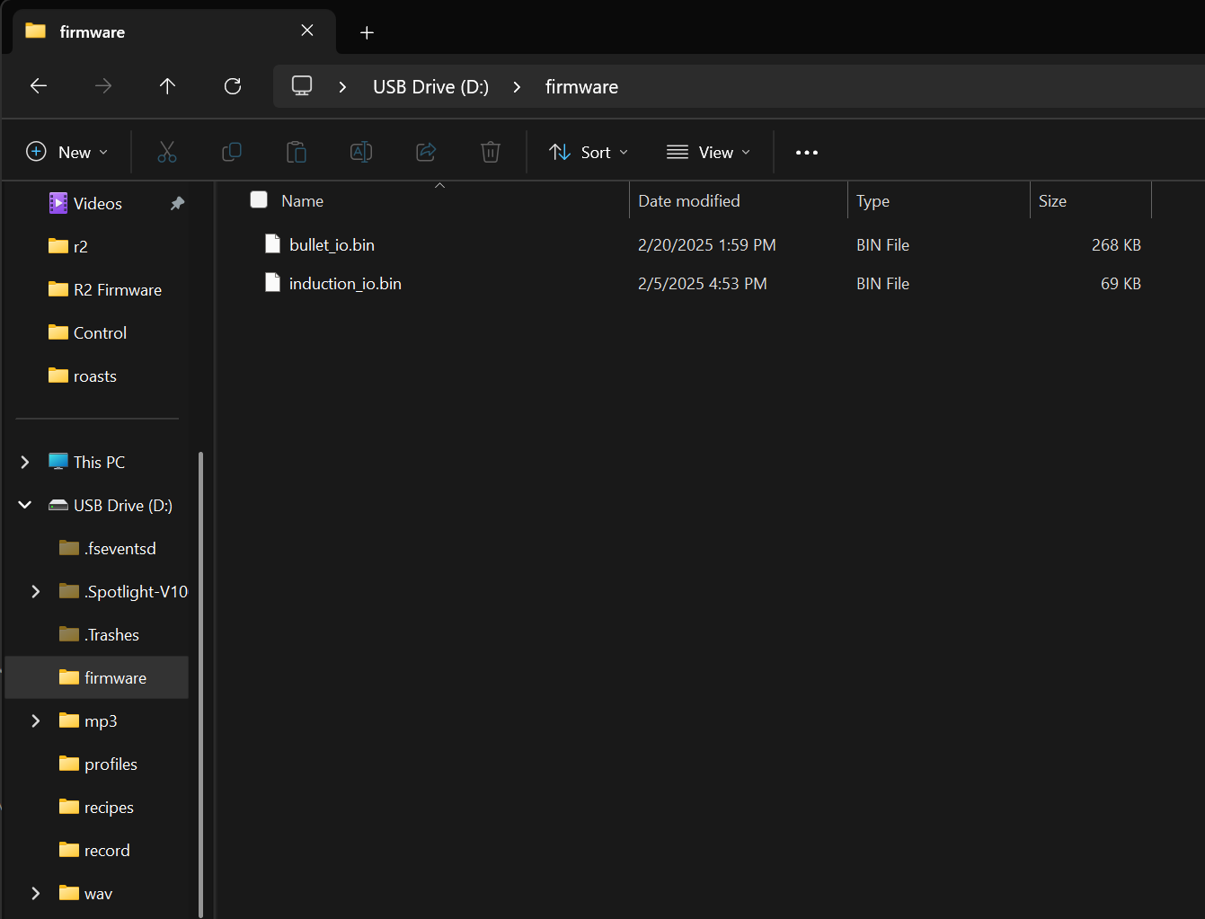
Task: Open a new tab with plus button
Action: click(x=367, y=32)
